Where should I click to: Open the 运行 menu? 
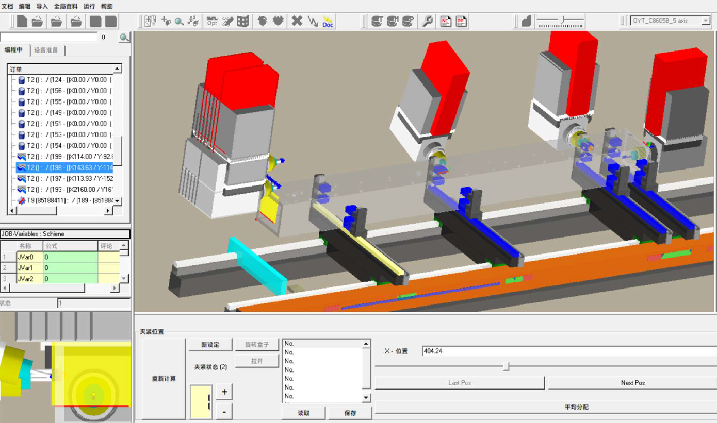tap(89, 6)
